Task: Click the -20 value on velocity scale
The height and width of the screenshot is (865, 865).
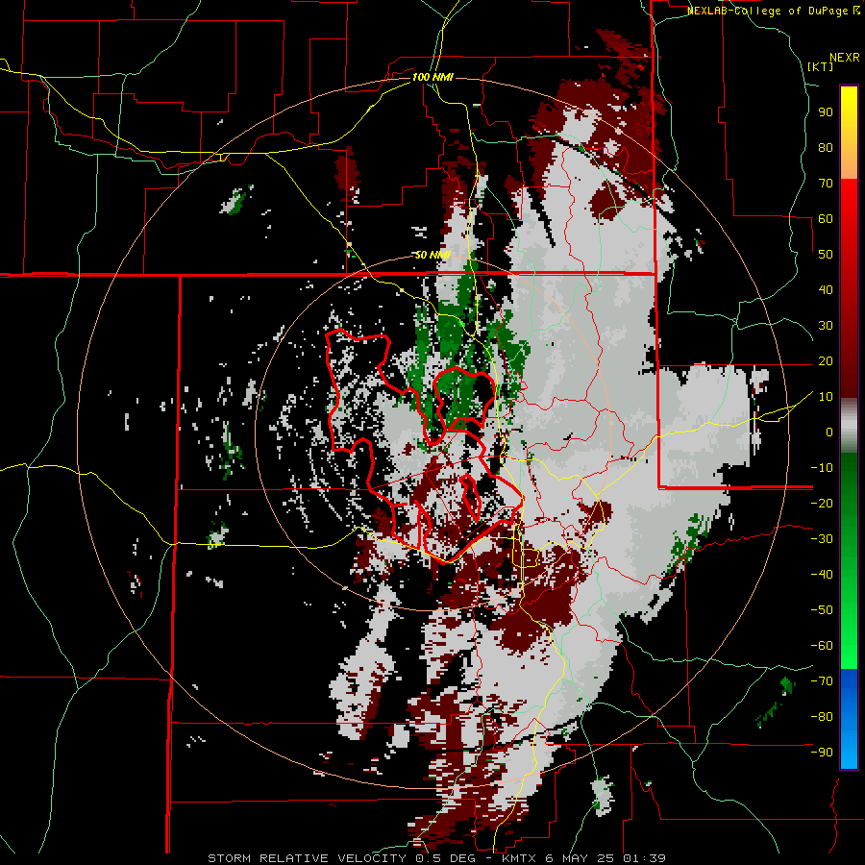Action: click(822, 503)
